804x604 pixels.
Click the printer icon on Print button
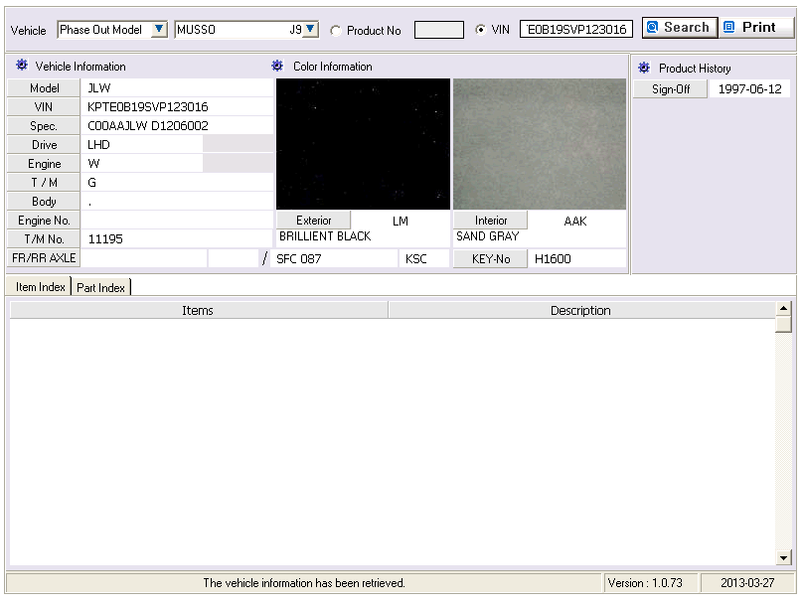point(729,27)
